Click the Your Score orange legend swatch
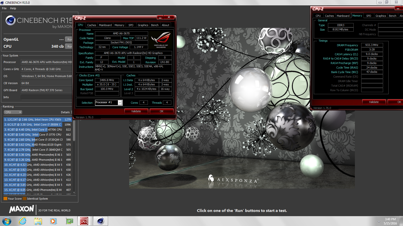403x226 pixels. tap(5, 199)
